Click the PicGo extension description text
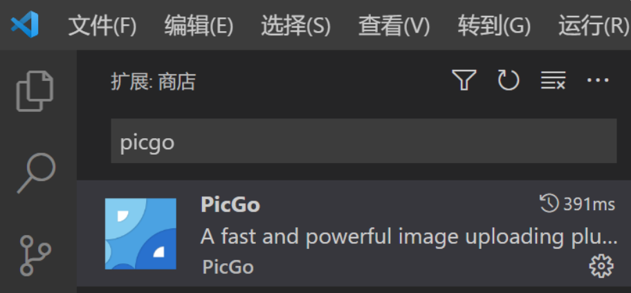 coord(409,236)
